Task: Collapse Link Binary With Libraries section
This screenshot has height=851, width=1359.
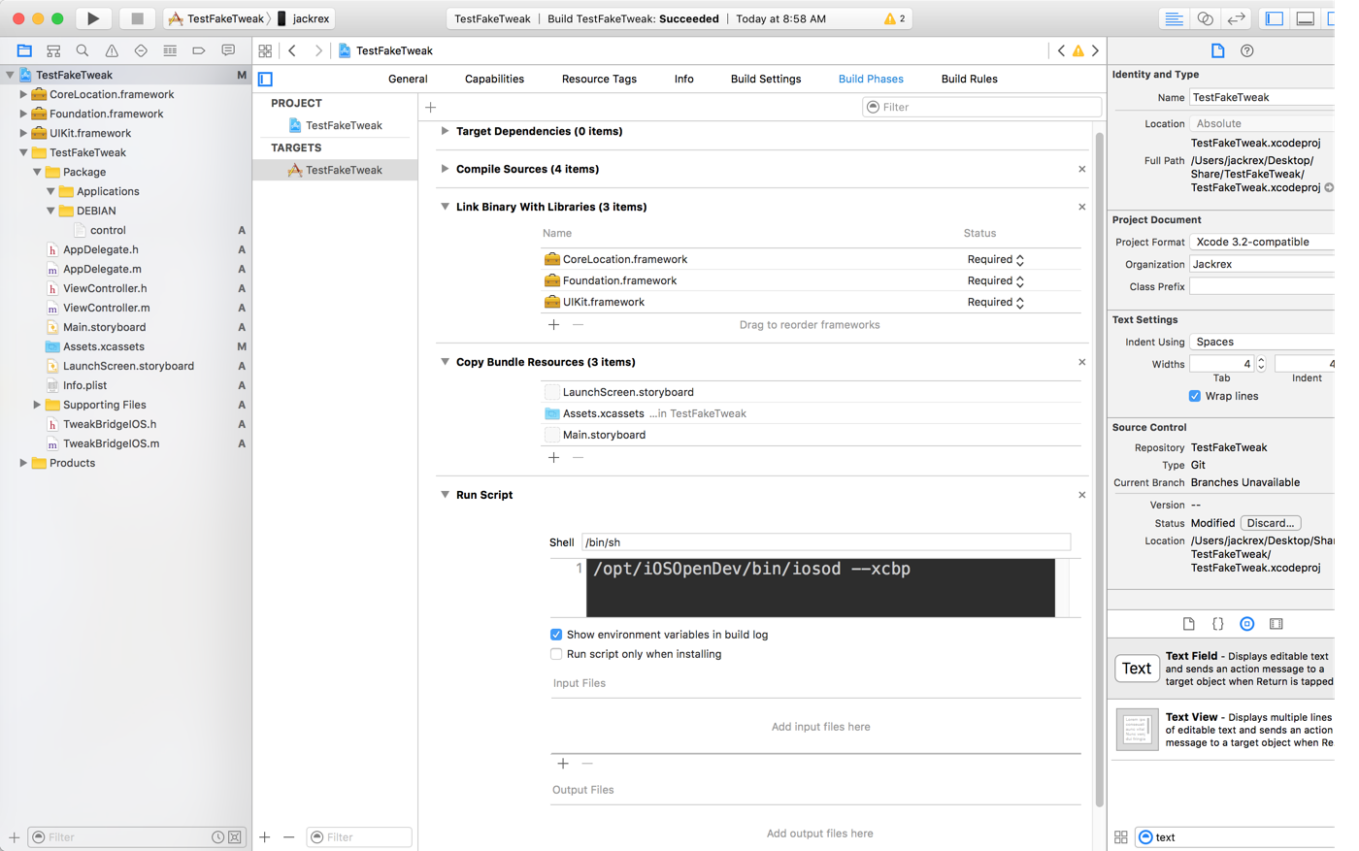Action: tap(445, 207)
